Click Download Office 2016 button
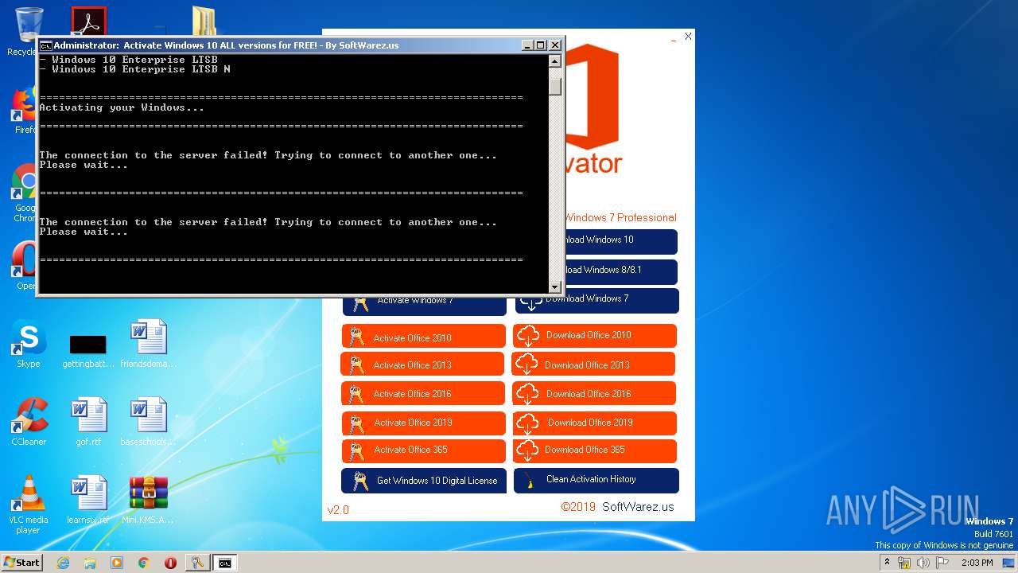This screenshot has height=573, width=1018. [x=594, y=393]
